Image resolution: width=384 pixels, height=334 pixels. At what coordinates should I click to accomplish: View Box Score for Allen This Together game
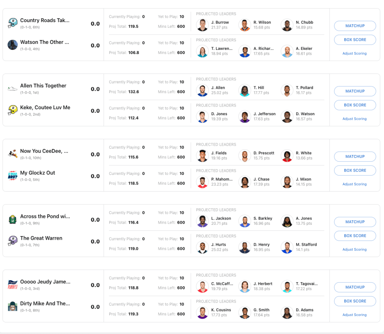point(355,105)
